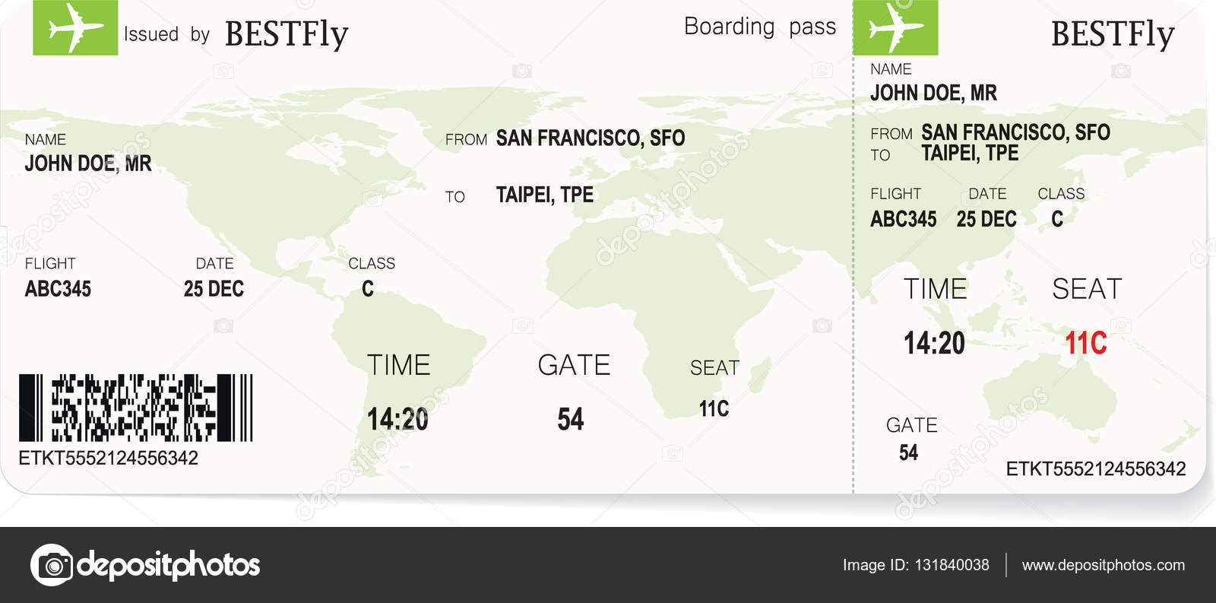Click the '25 DEC' date on stub
This screenshot has height=603, width=1216.
[x=986, y=219]
